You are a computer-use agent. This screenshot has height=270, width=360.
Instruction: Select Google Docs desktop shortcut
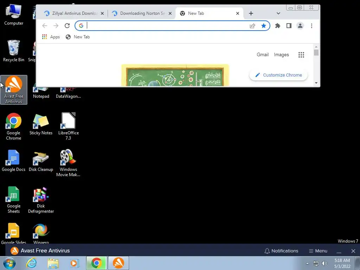14,160
